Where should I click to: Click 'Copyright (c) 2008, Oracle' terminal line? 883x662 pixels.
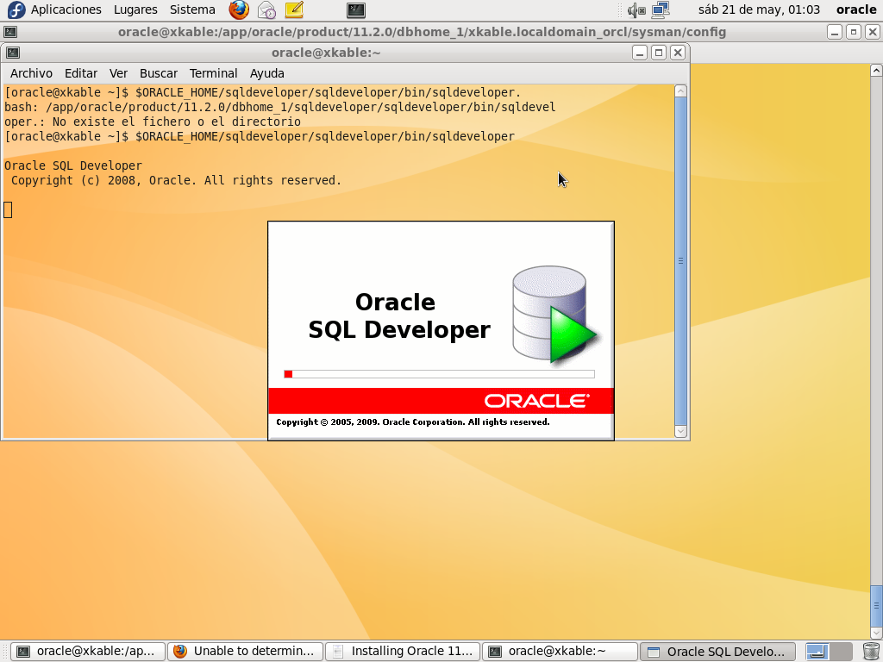click(x=176, y=180)
